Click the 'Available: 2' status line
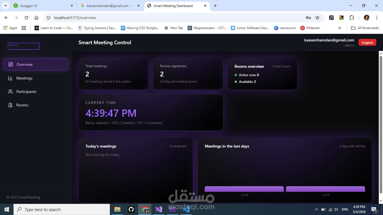Image resolution: width=383 pixels, height=215 pixels. tap(245, 82)
